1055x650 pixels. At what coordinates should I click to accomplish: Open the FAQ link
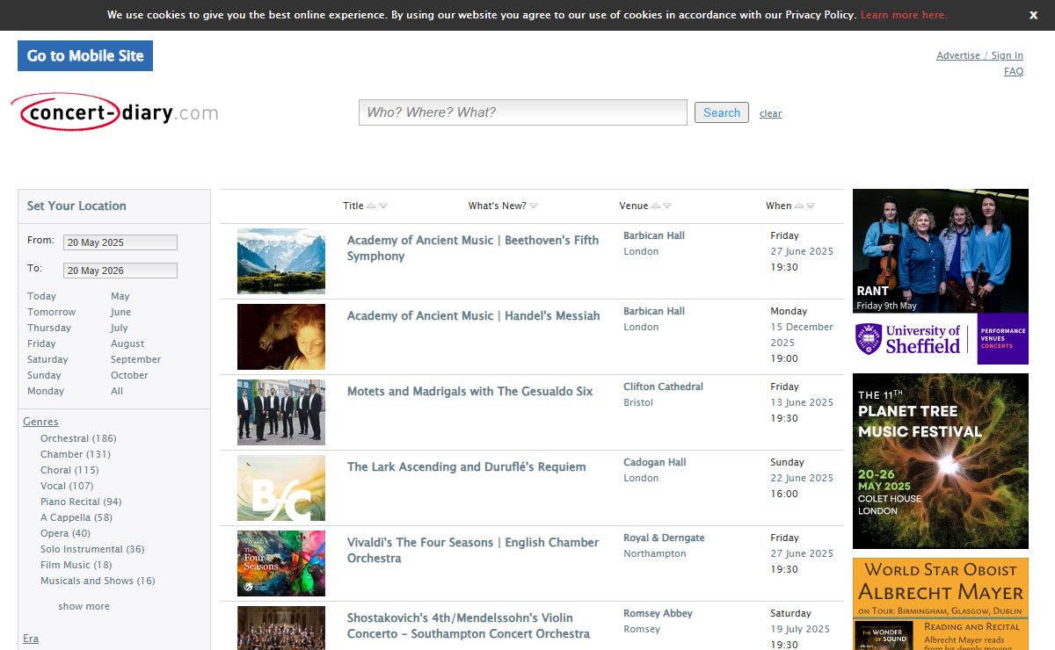[x=1014, y=71]
